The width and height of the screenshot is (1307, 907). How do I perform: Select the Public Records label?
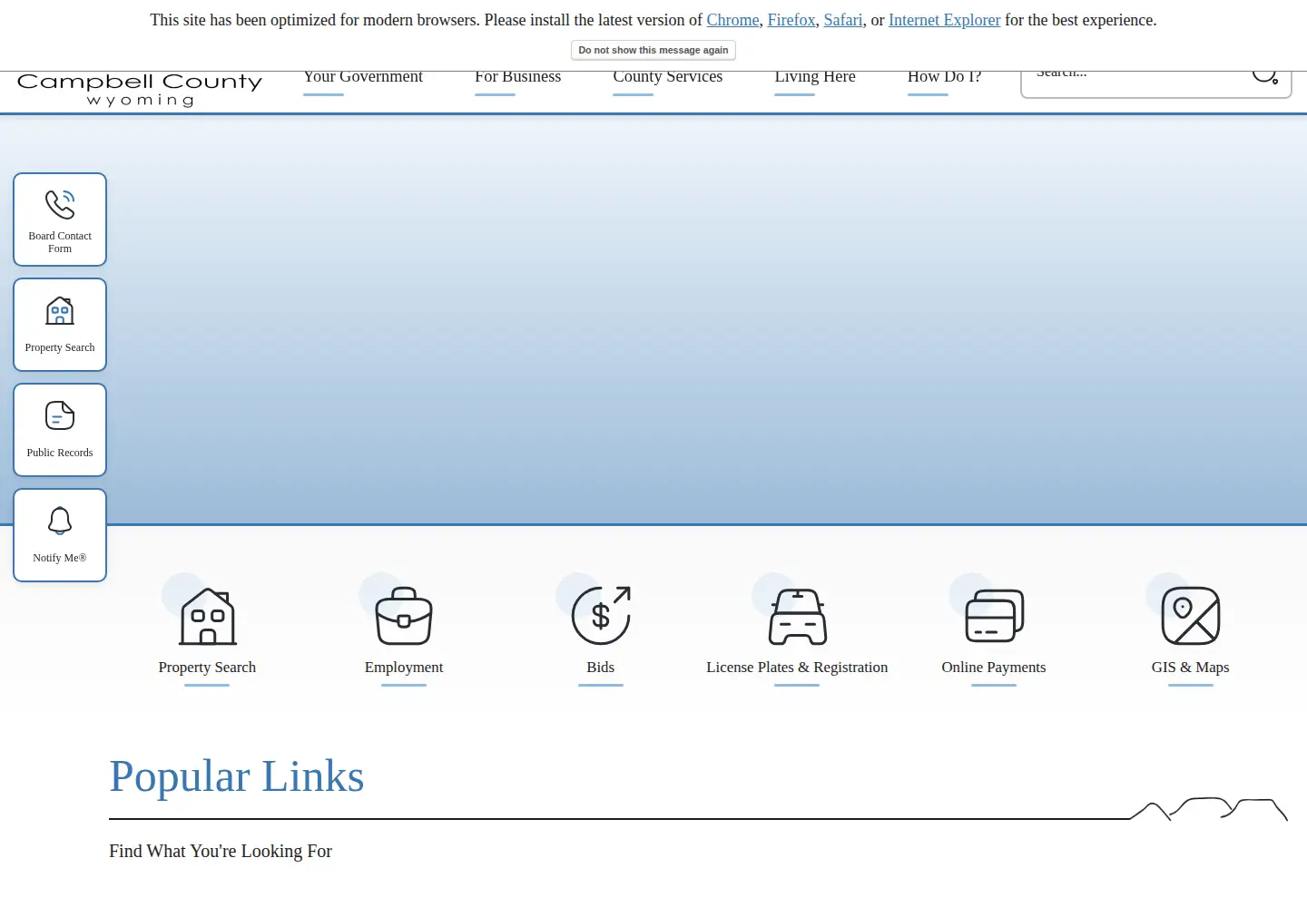pos(60,453)
